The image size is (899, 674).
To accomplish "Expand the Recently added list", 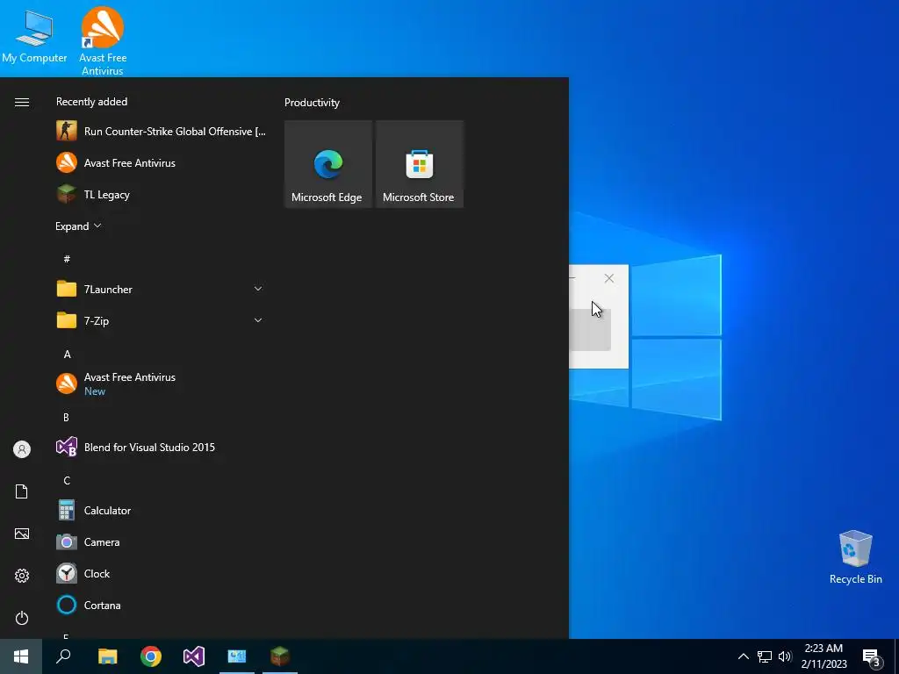I will 78,226.
